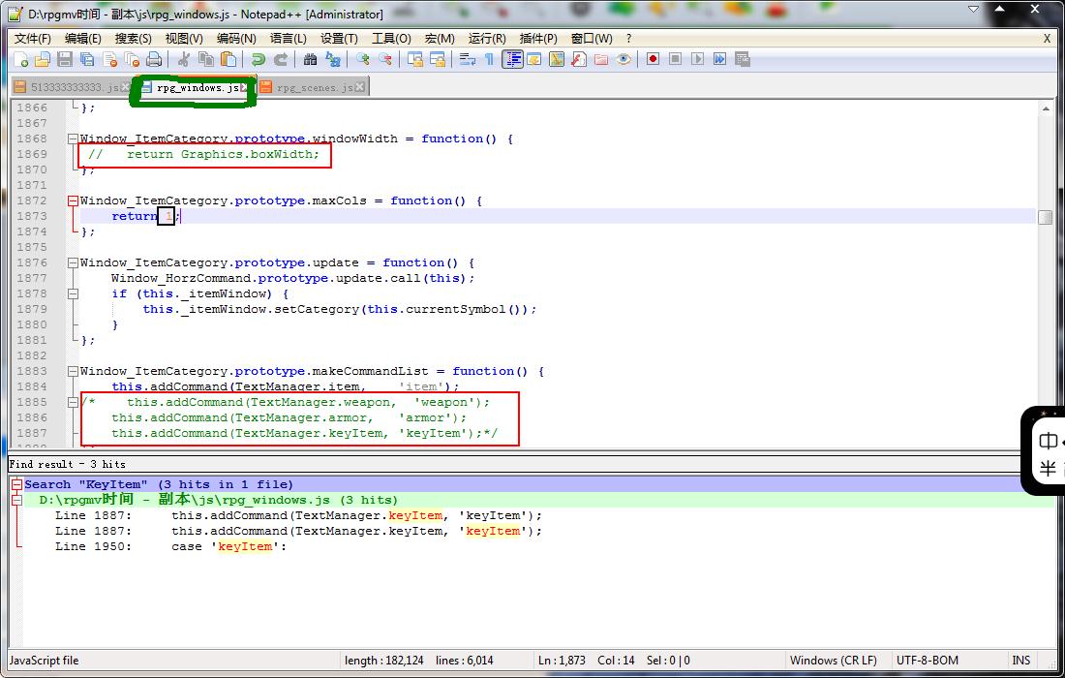Click the New file toolbar icon
Screen dimensions: 1065x678
click(x=21, y=60)
